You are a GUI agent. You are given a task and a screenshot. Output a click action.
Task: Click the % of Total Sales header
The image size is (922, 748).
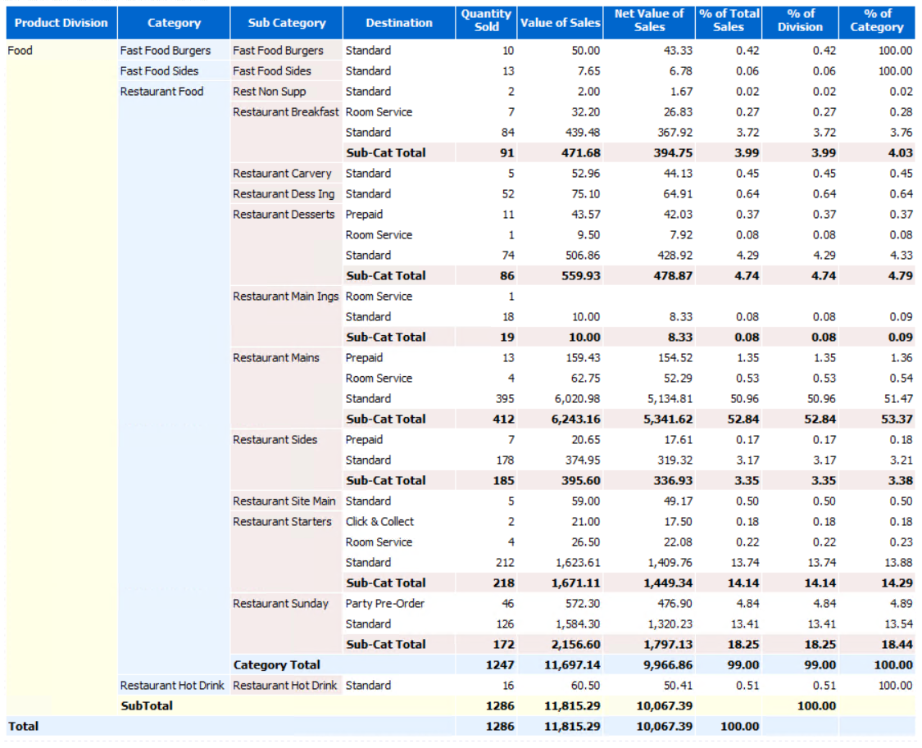(729, 23)
